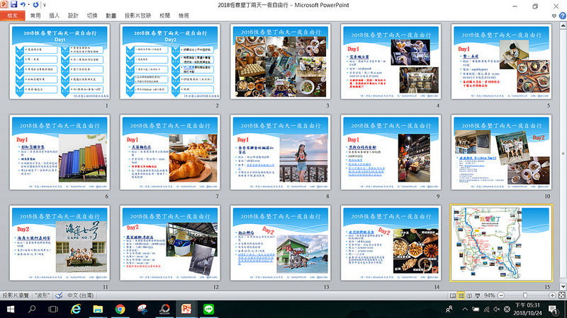
Task: Click the spell check icon in status bar
Action: point(58,295)
